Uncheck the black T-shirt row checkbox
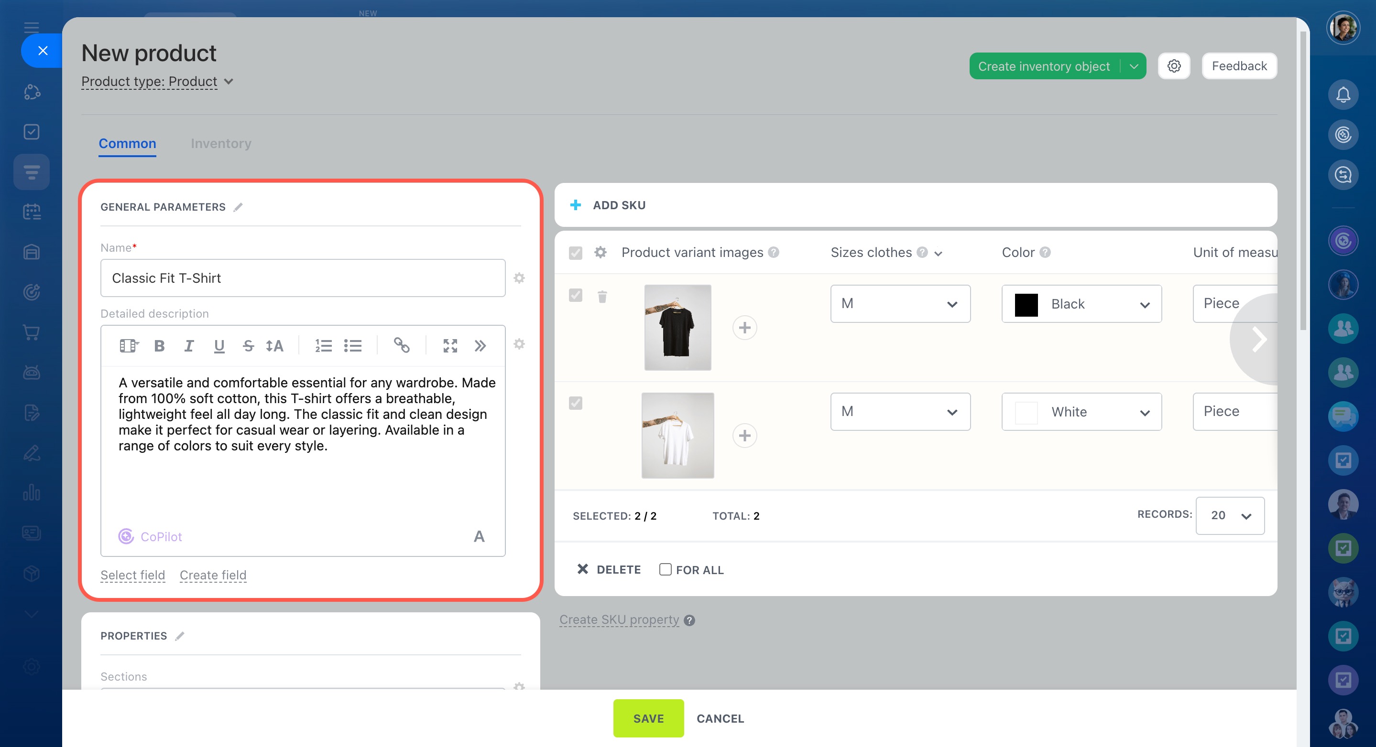This screenshot has width=1376, height=747. [x=575, y=295]
